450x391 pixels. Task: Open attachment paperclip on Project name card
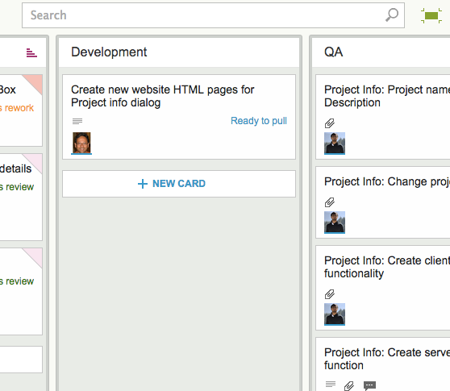click(330, 123)
